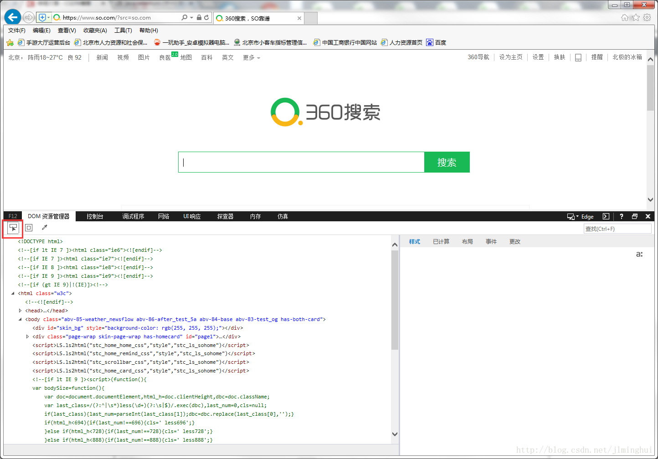Expand the head node in DOM tree
Viewport: 658px width, 459px height.
click(x=20, y=311)
